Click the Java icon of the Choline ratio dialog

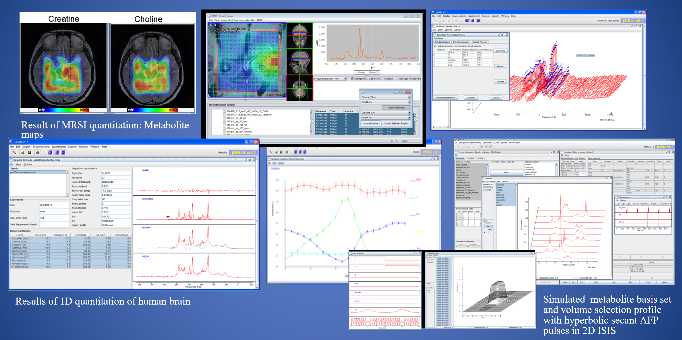363,92
